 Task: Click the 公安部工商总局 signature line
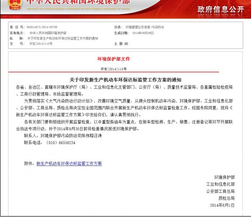(x=220, y=191)
